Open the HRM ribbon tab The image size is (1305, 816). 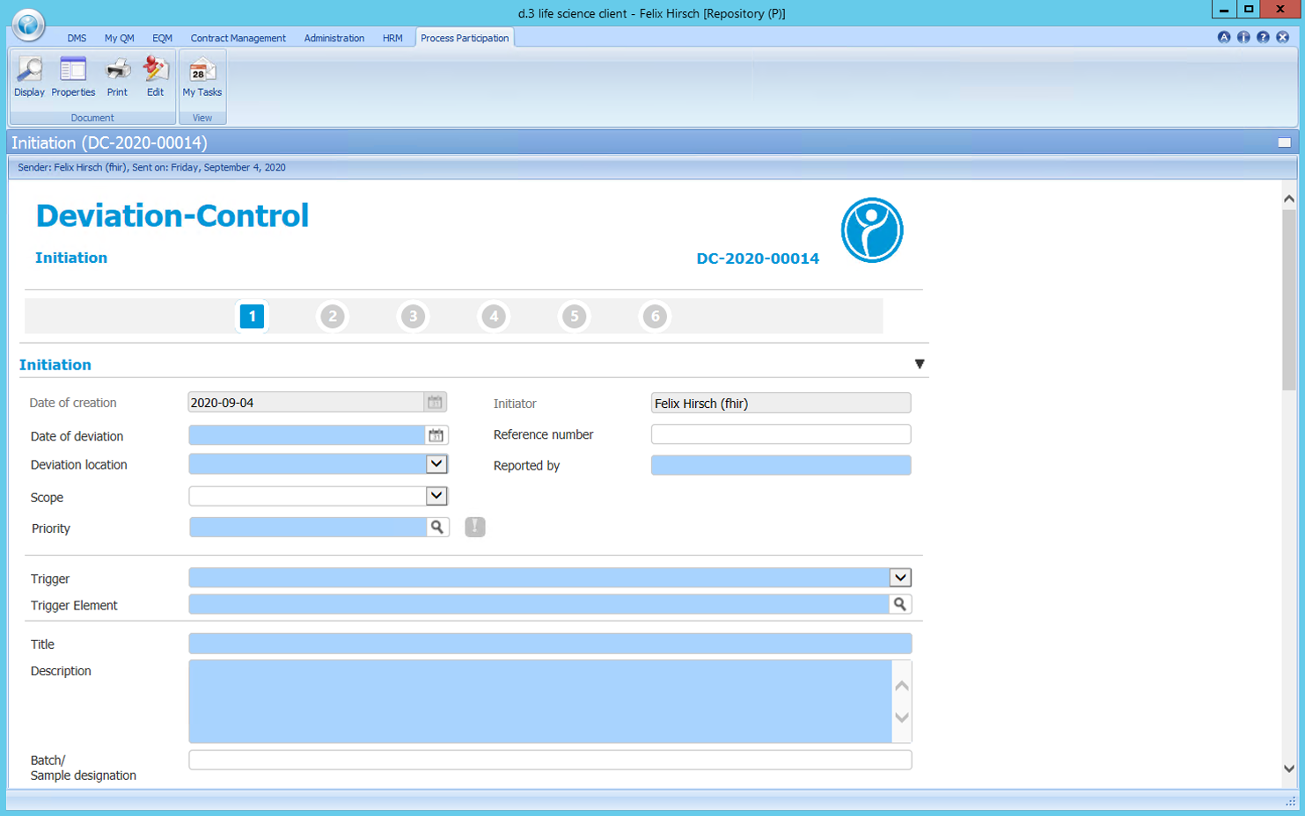[391, 38]
